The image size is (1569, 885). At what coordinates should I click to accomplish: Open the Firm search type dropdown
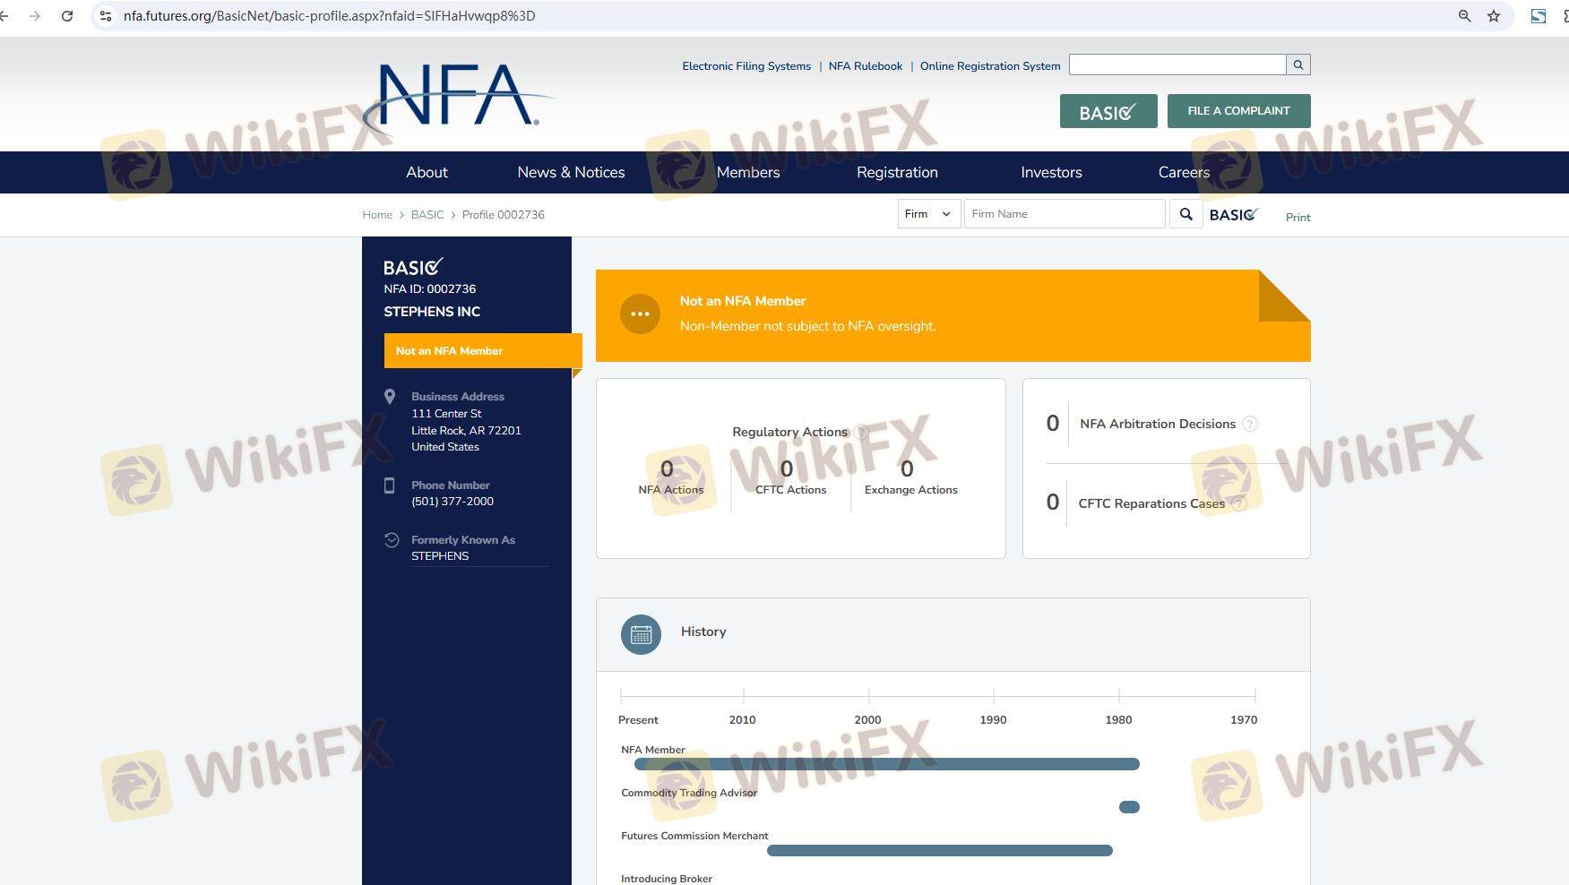928,214
